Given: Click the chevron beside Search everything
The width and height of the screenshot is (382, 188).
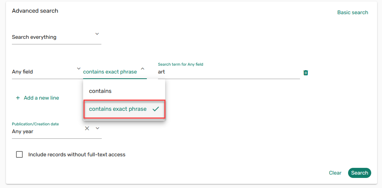Looking at the screenshot, I should 97,34.
